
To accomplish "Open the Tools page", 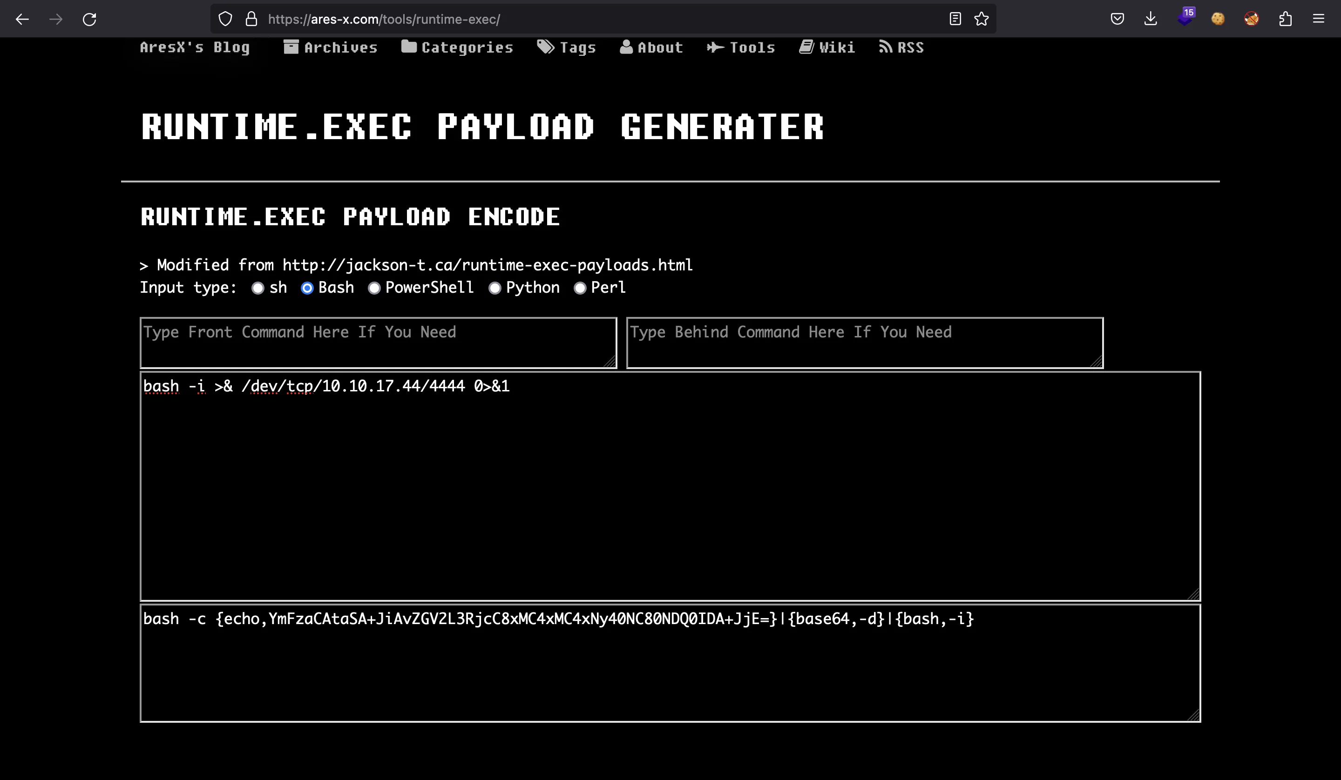I will pyautogui.click(x=741, y=47).
